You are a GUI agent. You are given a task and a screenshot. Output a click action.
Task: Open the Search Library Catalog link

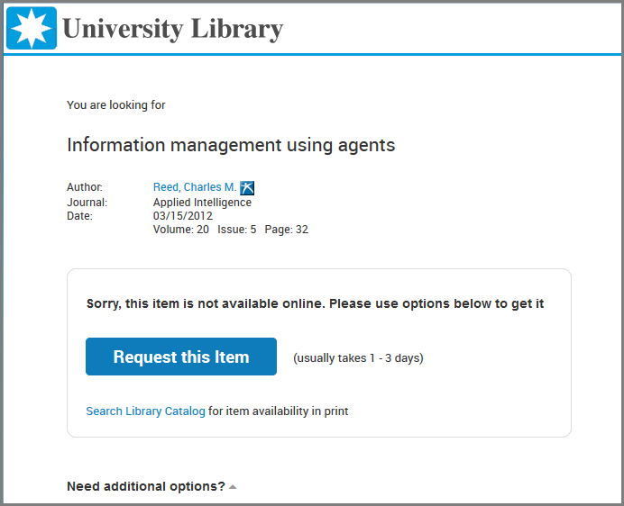[x=145, y=411]
